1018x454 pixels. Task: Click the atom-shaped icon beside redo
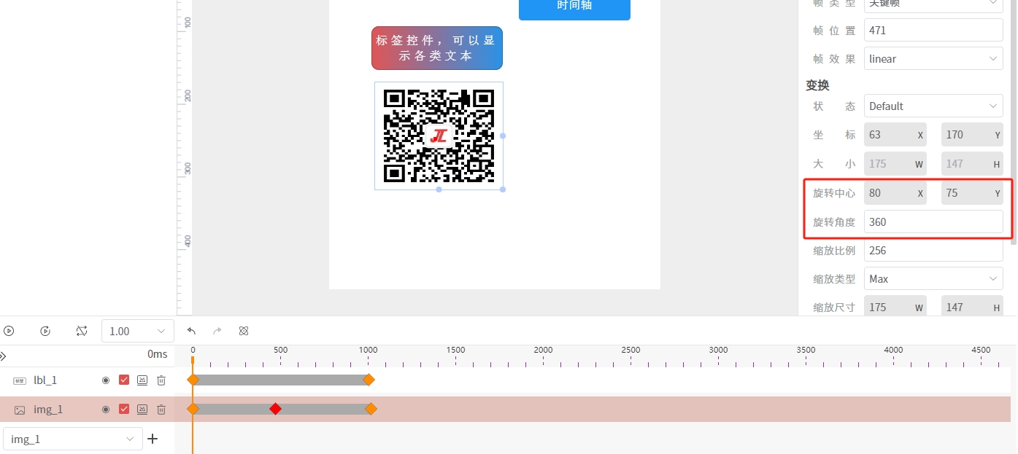244,331
